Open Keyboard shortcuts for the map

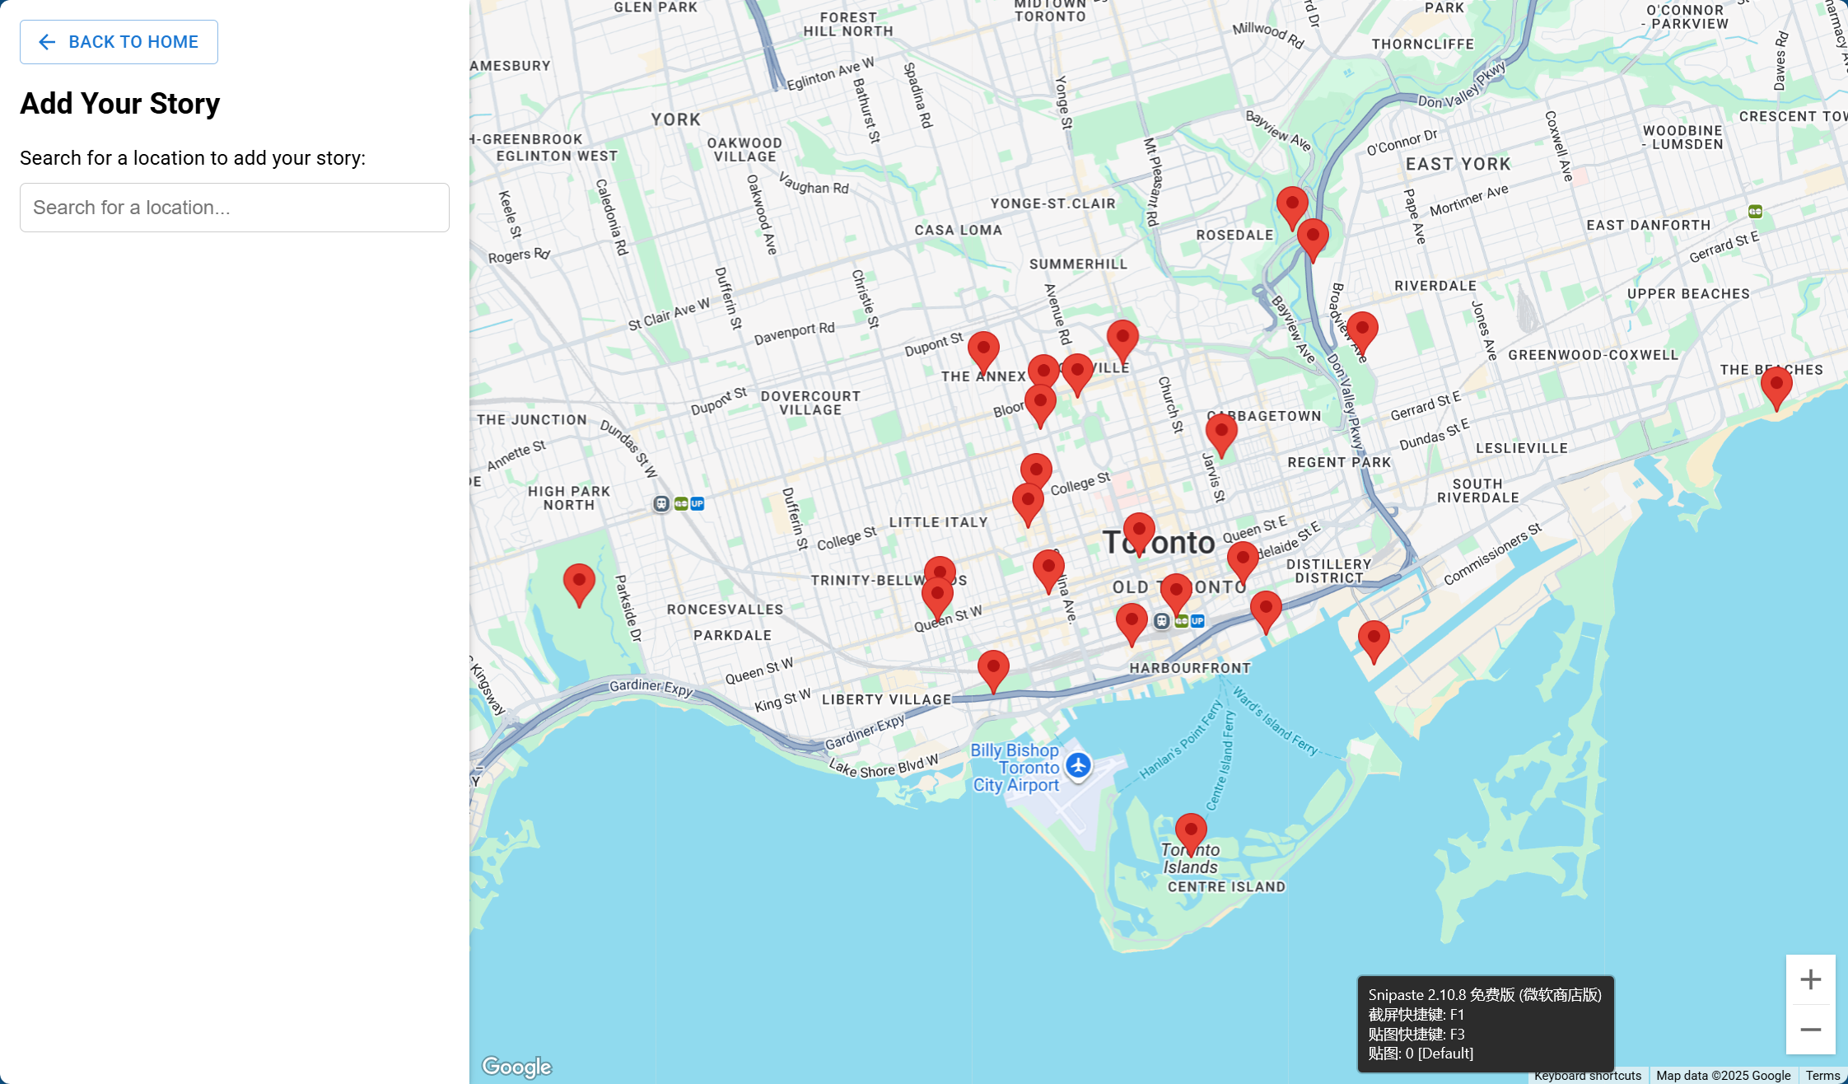click(1587, 1076)
